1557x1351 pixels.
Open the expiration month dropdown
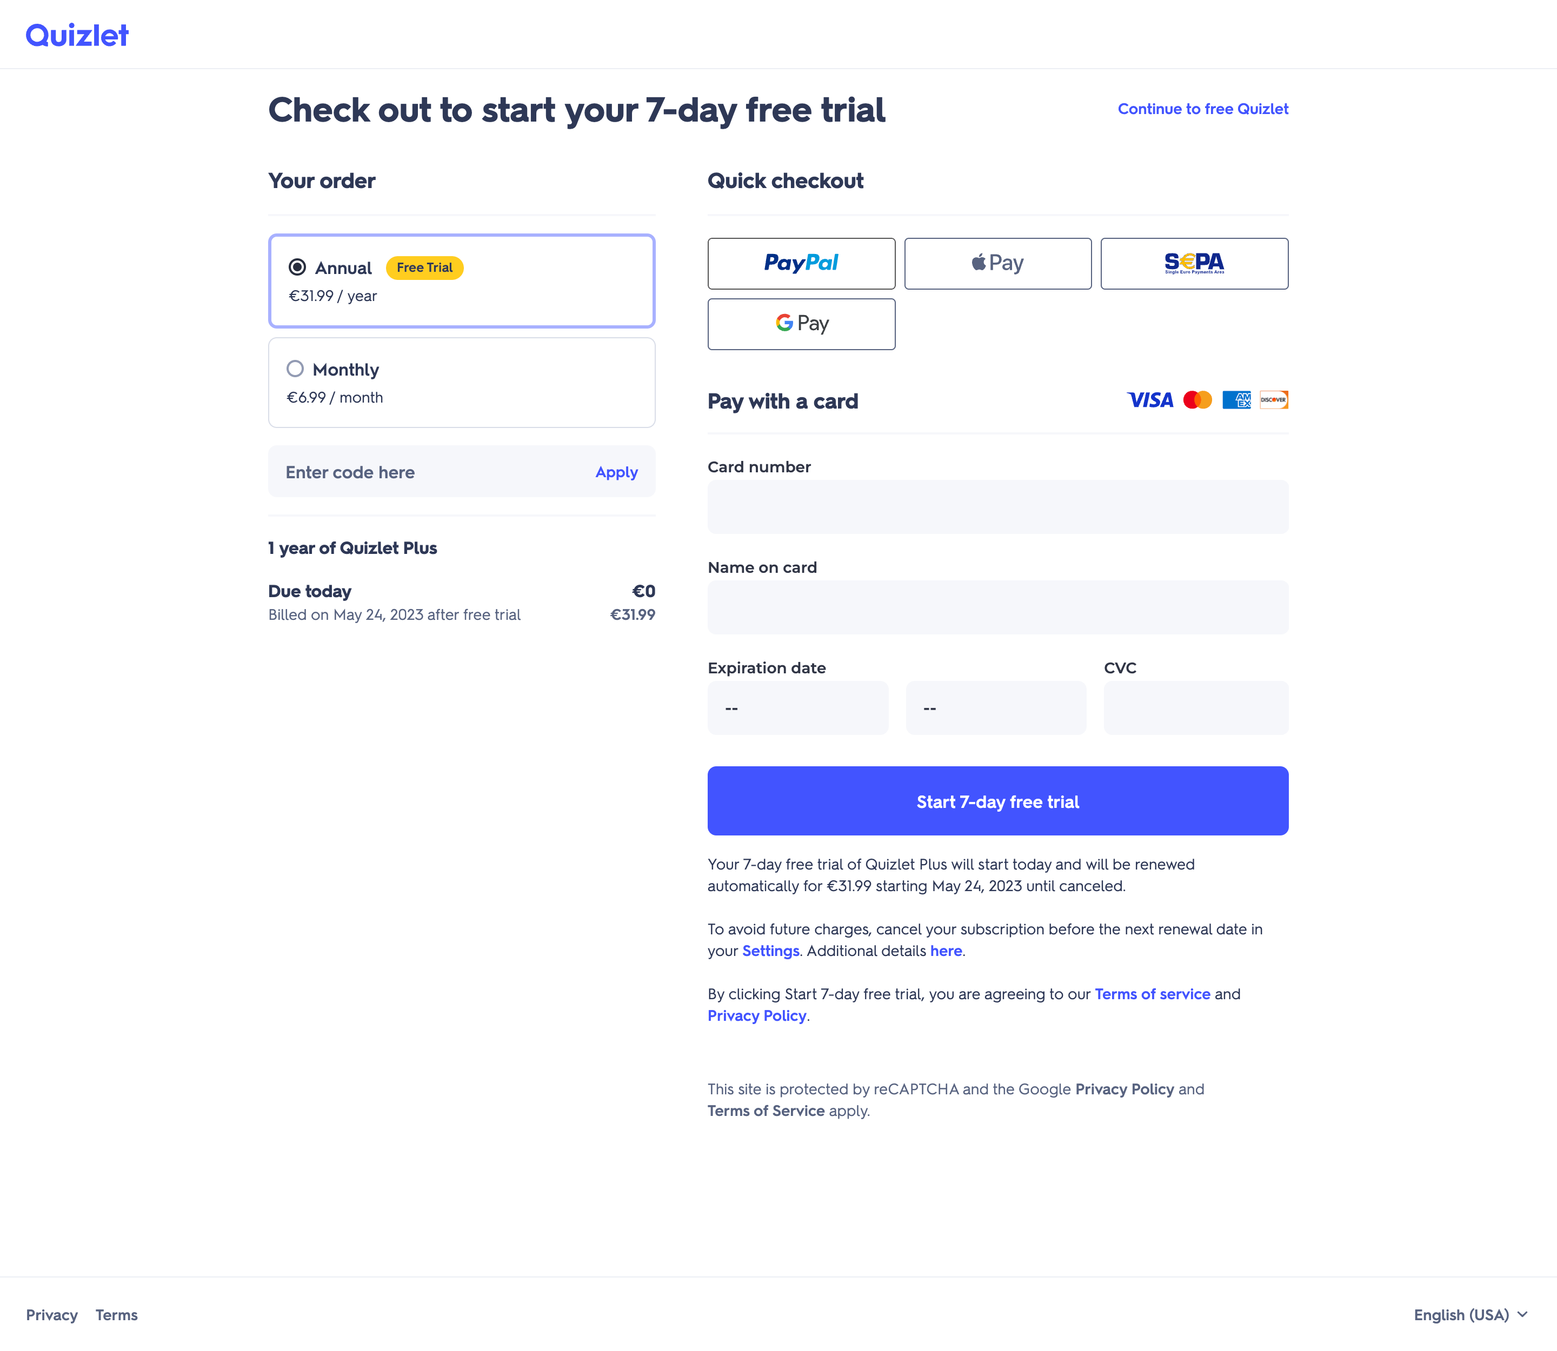(x=797, y=708)
